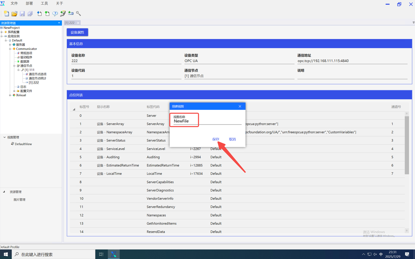Viewport: 415px width, 259px height.
Task: Open project using the folder icon
Action: pos(14,14)
